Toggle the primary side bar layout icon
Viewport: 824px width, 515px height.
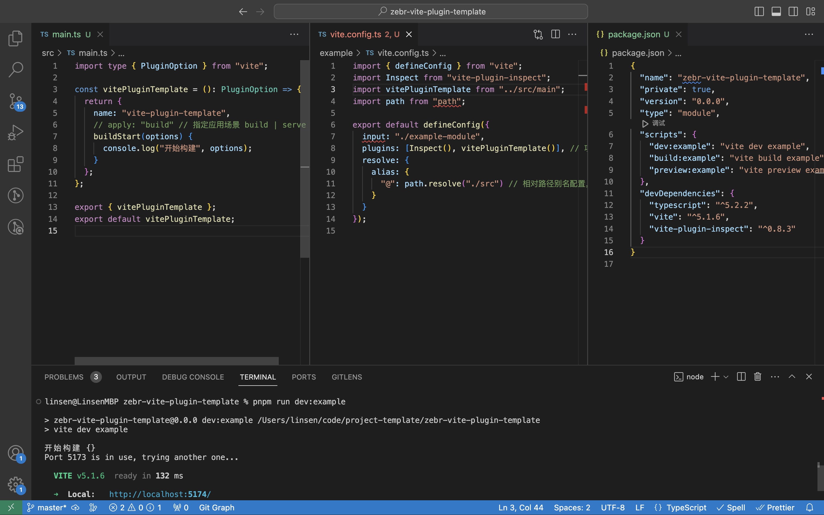coord(759,11)
